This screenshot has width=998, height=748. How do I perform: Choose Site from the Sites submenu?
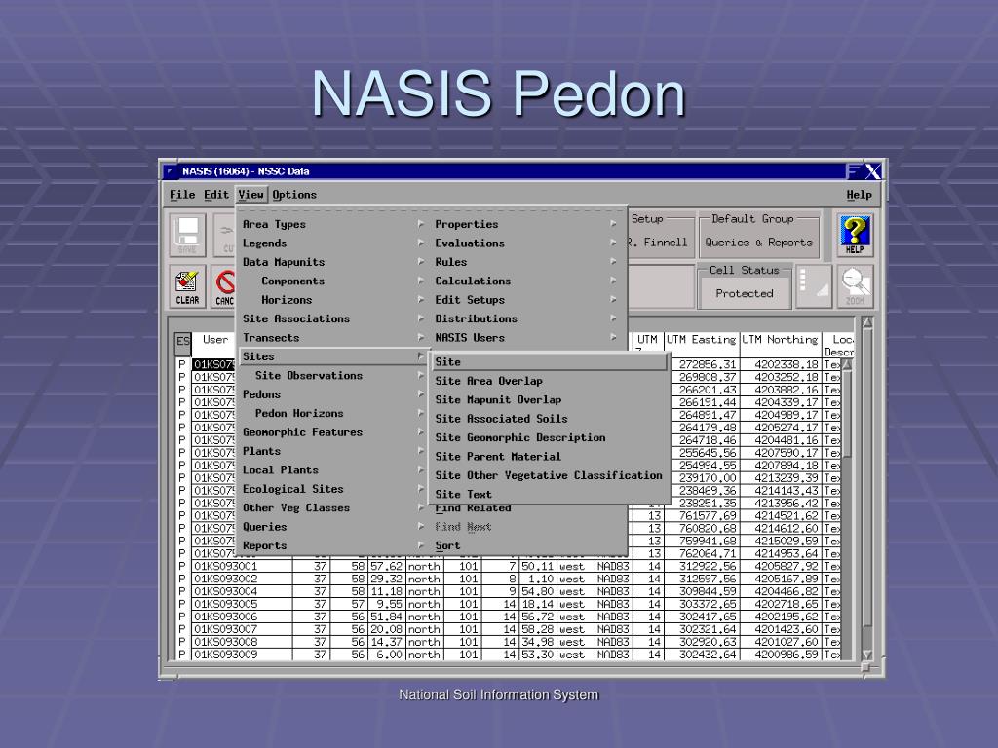point(550,362)
